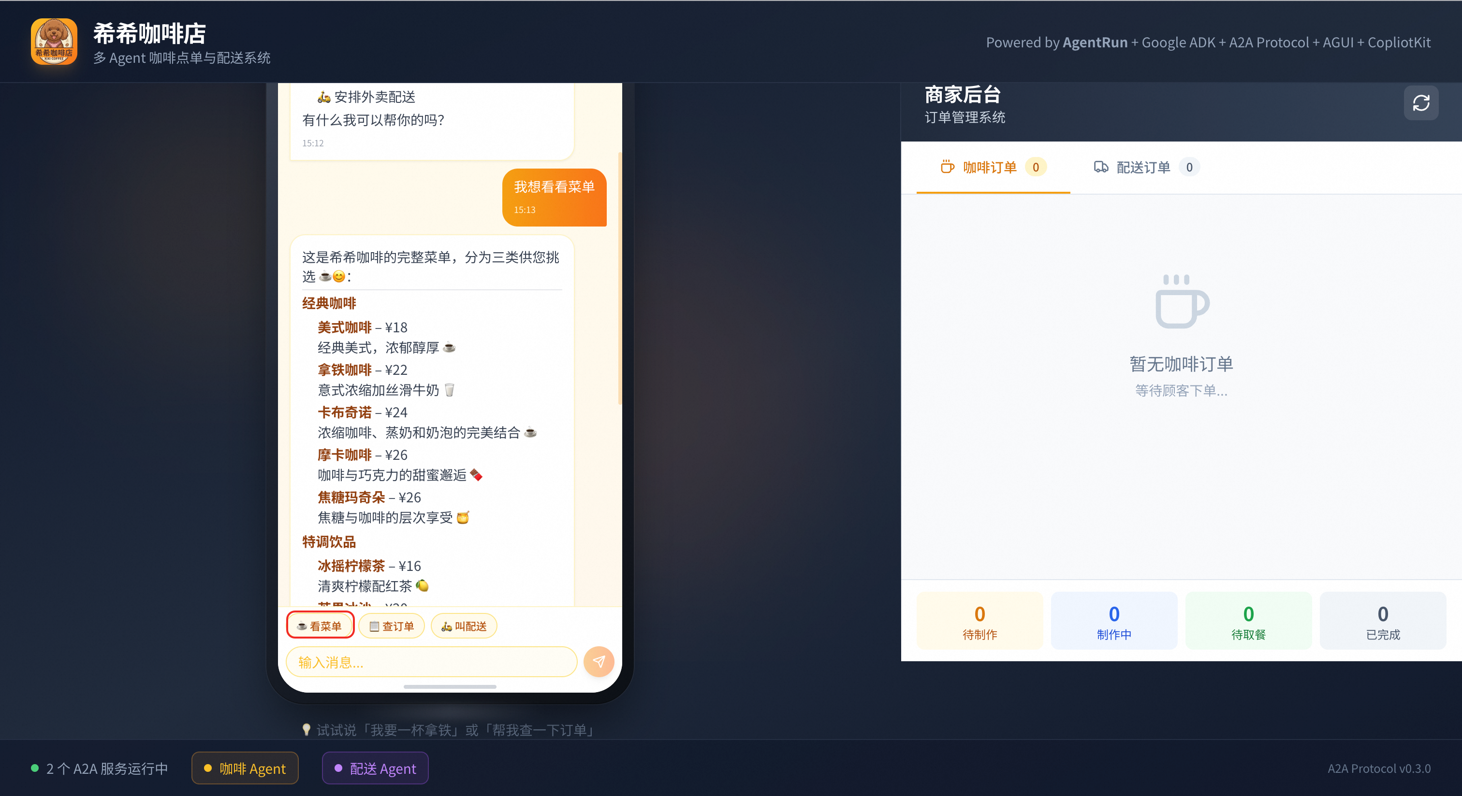The width and height of the screenshot is (1462, 796).
Task: Click the lightbulb hint icon below the phone
Action: click(x=307, y=729)
